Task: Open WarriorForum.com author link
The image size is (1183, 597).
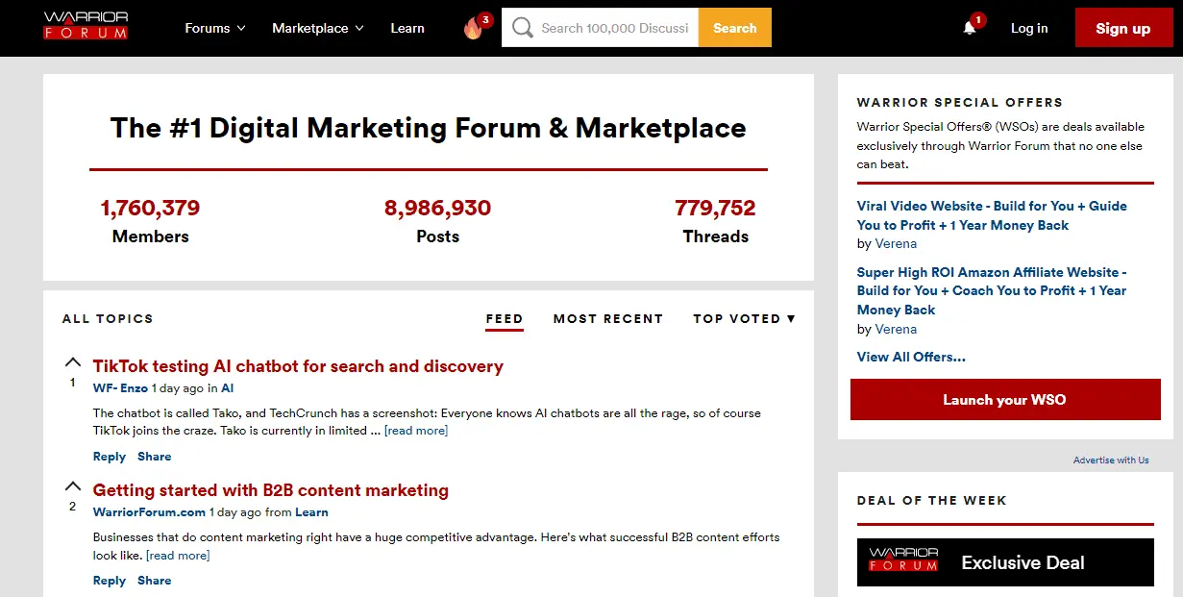Action: (x=149, y=512)
